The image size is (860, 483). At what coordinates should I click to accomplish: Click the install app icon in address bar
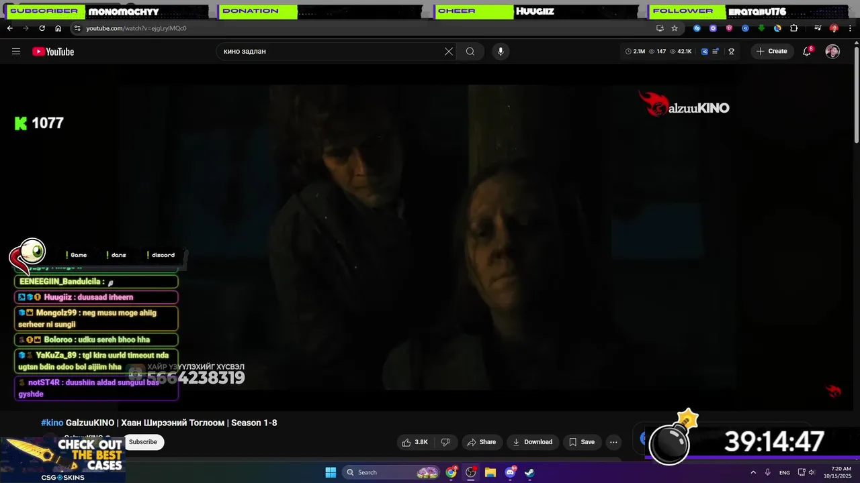(660, 28)
